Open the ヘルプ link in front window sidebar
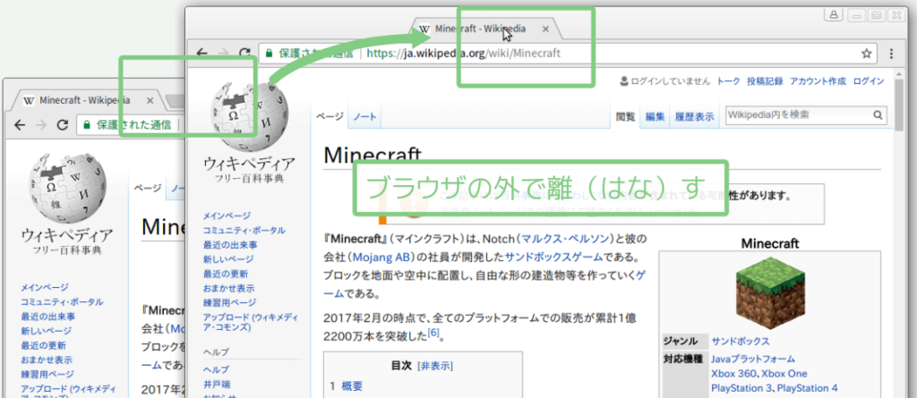The image size is (917, 398). coord(216,370)
